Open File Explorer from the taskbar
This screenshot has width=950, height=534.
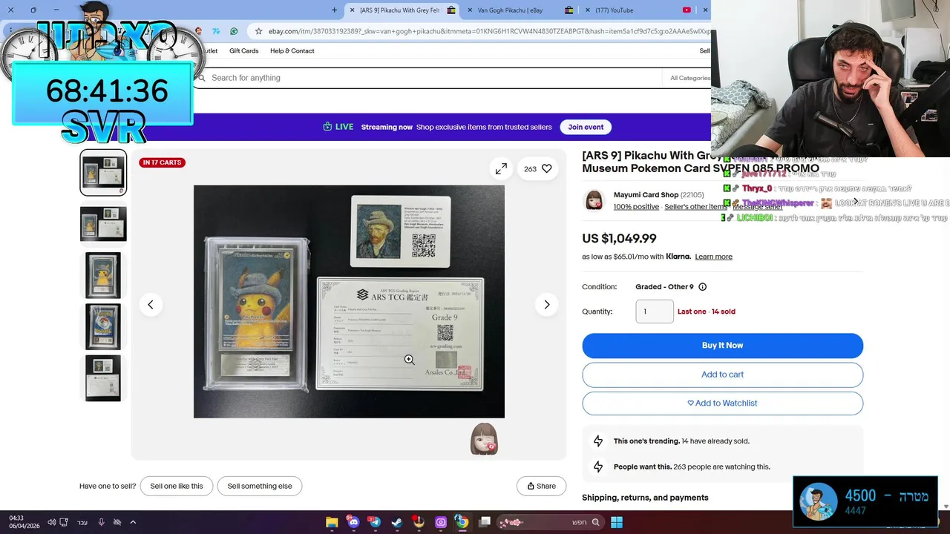tap(332, 522)
